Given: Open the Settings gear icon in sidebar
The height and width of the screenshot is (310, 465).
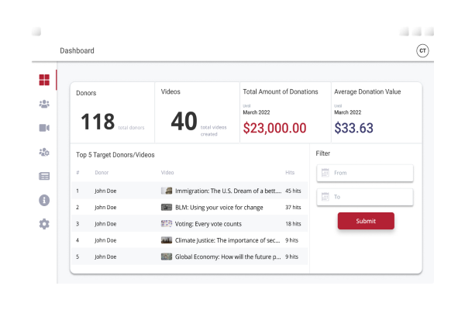Looking at the screenshot, I should [44, 224].
